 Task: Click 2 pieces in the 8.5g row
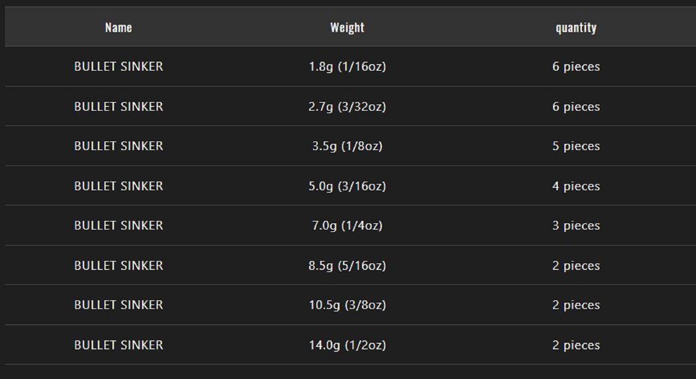[x=576, y=265]
